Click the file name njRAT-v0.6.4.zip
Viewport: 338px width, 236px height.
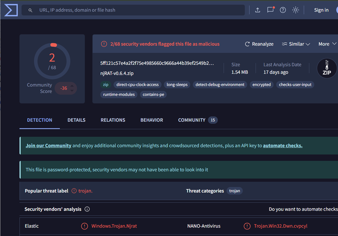117,73
